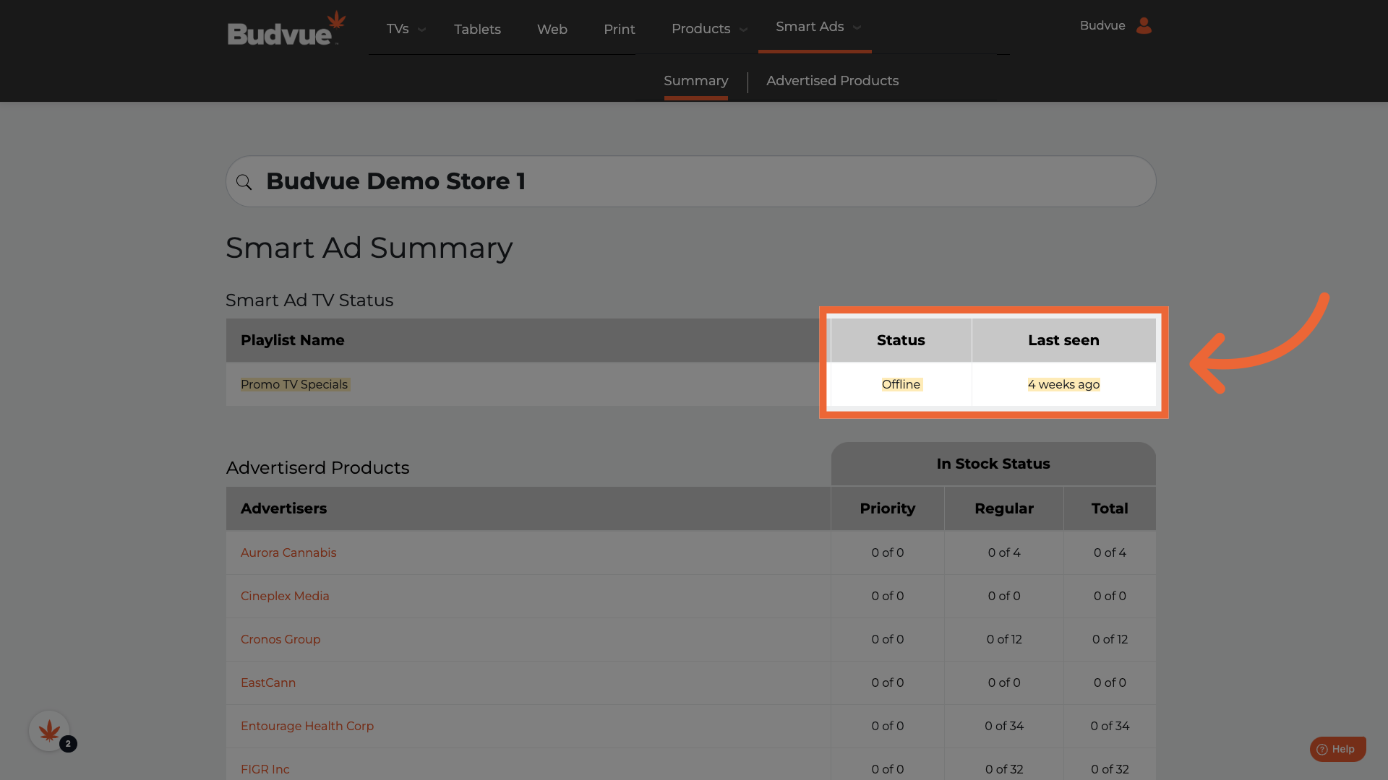This screenshot has height=780, width=1388.
Task: Click the search magnifier icon
Action: [244, 182]
